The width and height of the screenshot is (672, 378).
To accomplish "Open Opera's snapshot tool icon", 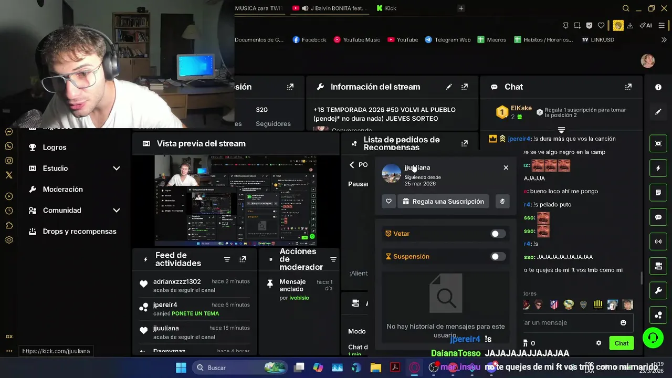I will (x=577, y=25).
